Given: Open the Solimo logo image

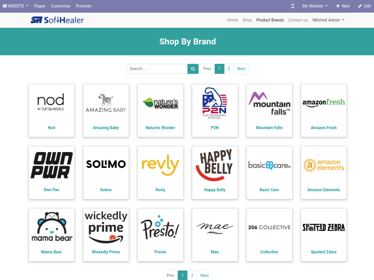Looking at the screenshot, I should tap(106, 164).
